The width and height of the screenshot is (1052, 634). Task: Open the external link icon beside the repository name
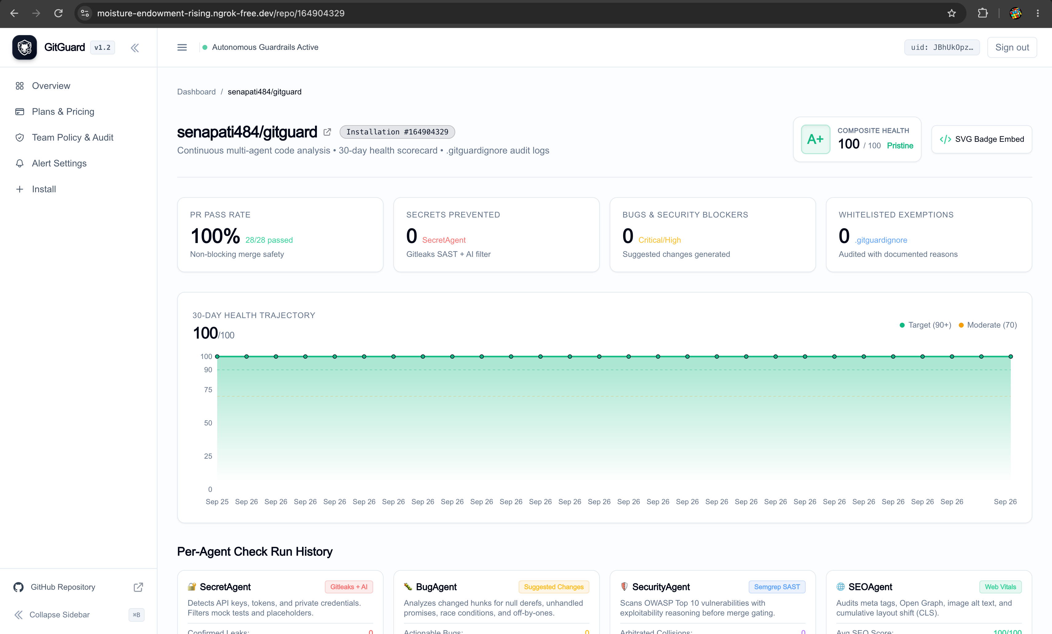328,132
